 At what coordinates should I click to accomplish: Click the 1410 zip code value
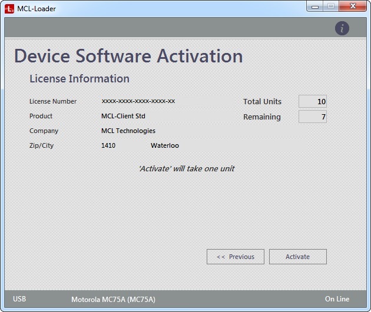pos(108,145)
